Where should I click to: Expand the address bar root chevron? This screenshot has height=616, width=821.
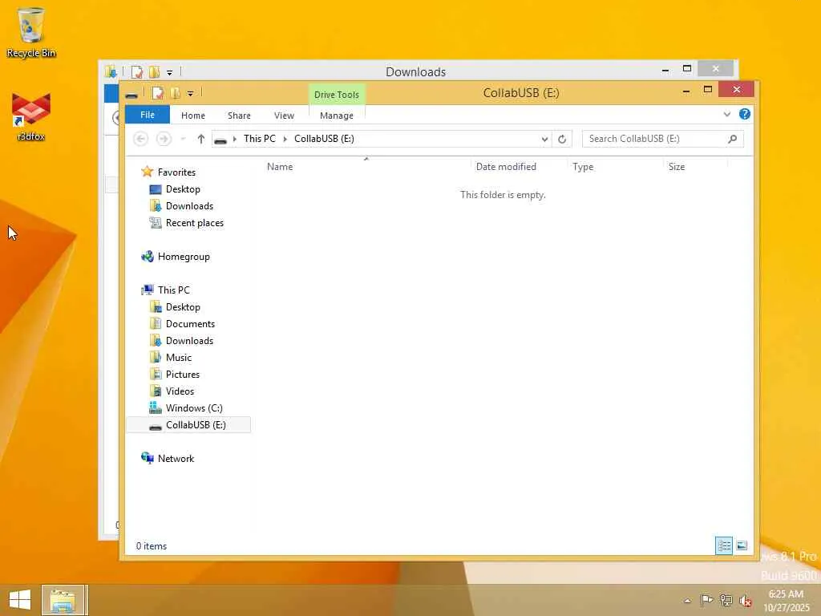click(x=235, y=139)
